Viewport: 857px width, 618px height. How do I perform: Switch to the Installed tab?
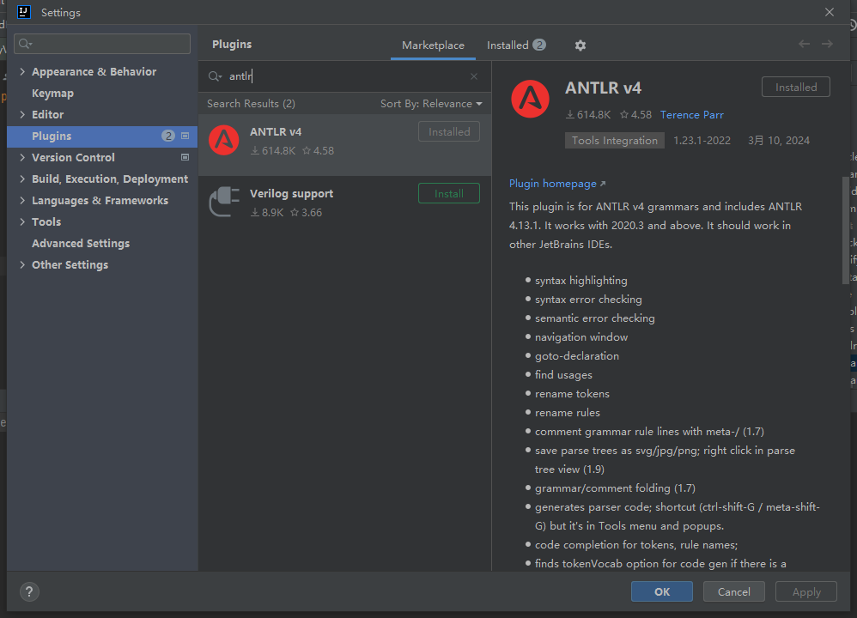tap(508, 45)
